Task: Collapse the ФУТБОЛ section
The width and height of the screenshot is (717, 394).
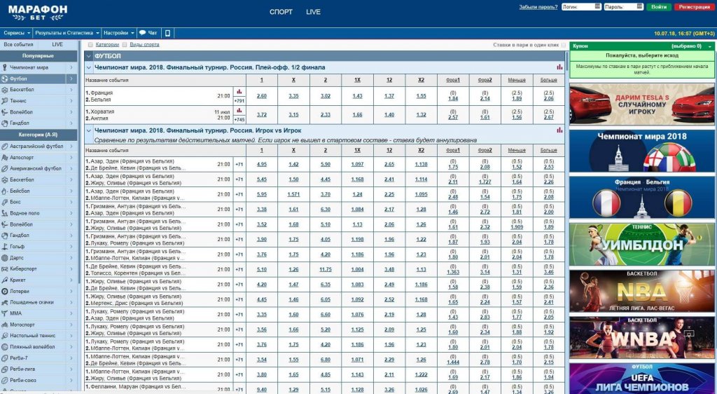Action: tap(89, 56)
